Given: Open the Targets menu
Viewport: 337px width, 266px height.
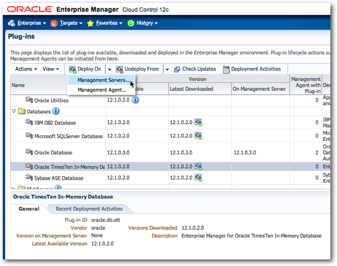Looking at the screenshot, I should [71, 23].
